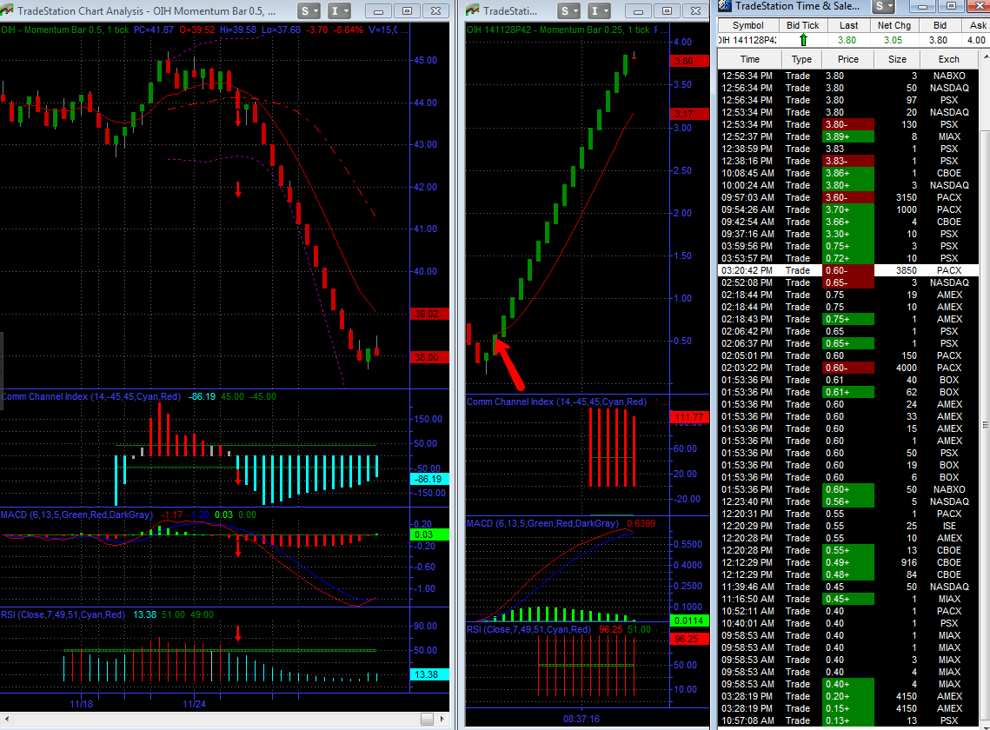Click the 39.02 red price marker on OIH axis
Image resolution: width=990 pixels, height=730 pixels.
(429, 314)
